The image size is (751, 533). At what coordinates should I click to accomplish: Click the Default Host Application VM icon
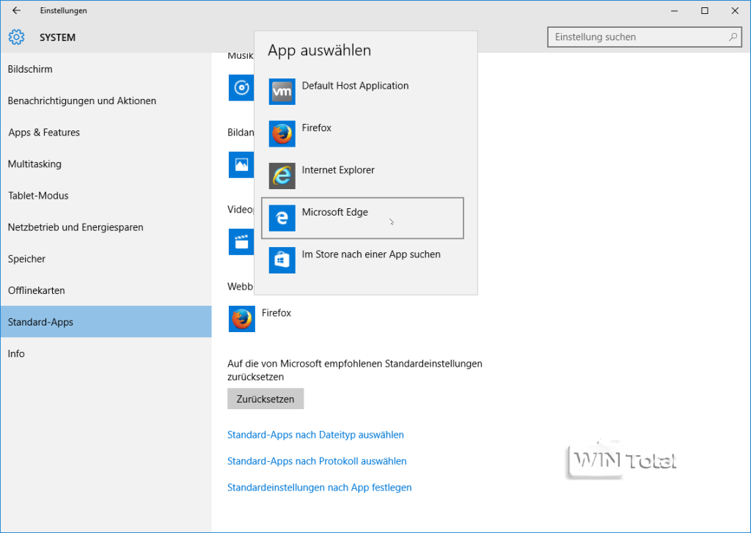[282, 92]
